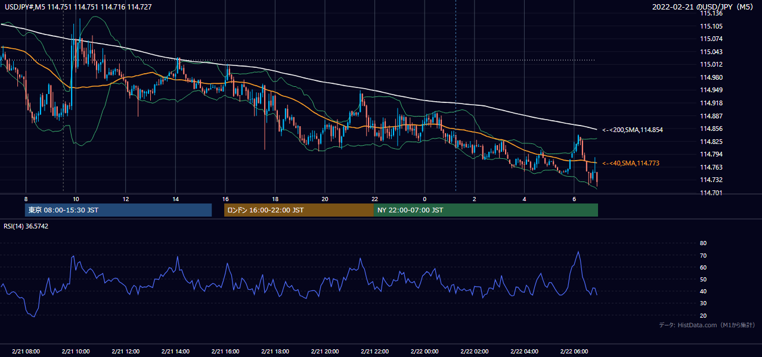Click the '2/21 14:00' bottom time label
Image resolution: width=762 pixels, height=357 pixels.
click(x=175, y=352)
